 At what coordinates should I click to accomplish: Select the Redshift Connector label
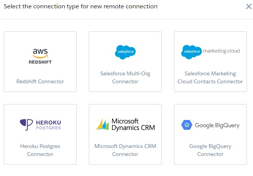pyautogui.click(x=40, y=81)
